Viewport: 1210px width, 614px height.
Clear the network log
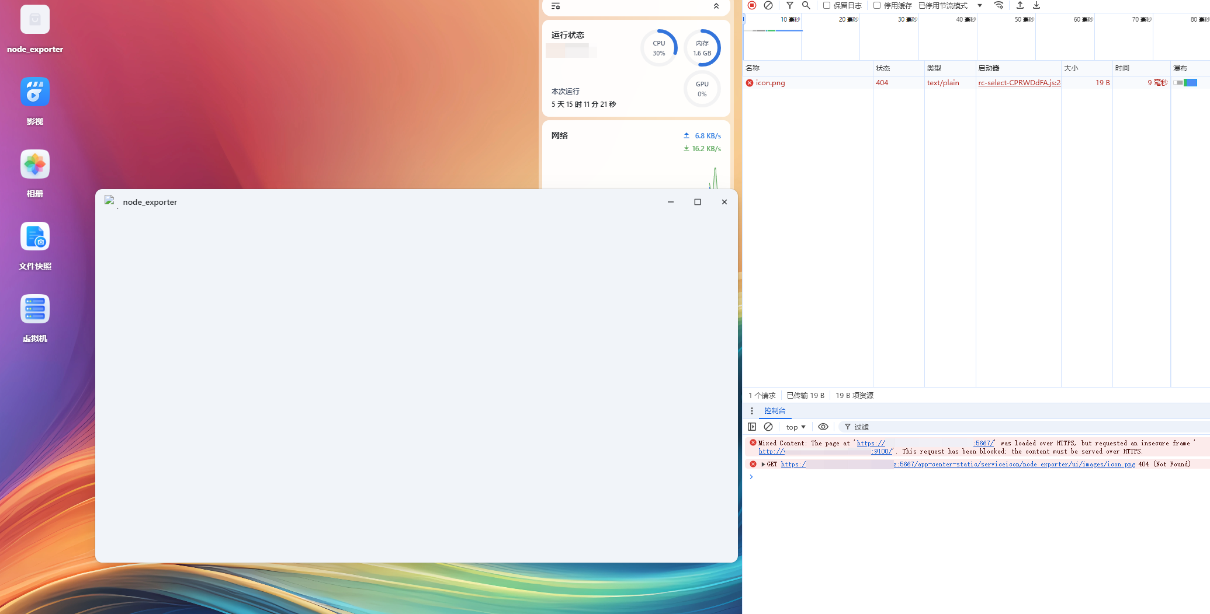click(768, 5)
